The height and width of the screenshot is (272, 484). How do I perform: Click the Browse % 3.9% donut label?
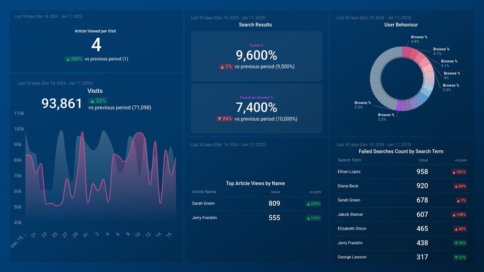450,87
